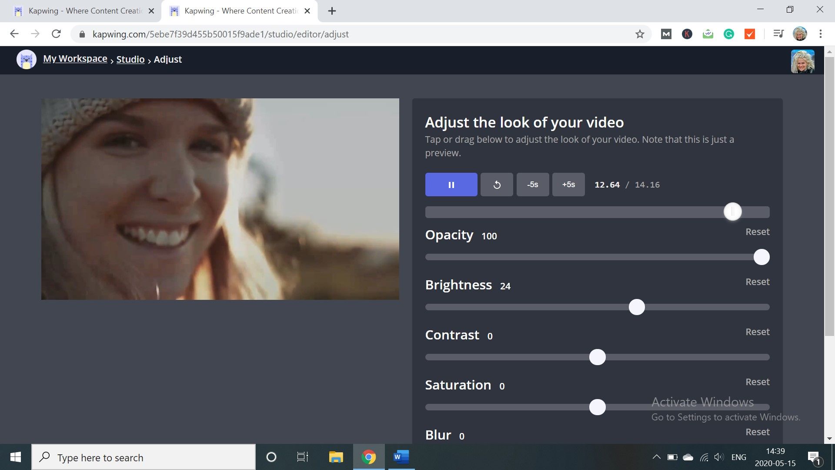Expand hidden system tray icons
This screenshot has height=470, width=835.
point(656,457)
